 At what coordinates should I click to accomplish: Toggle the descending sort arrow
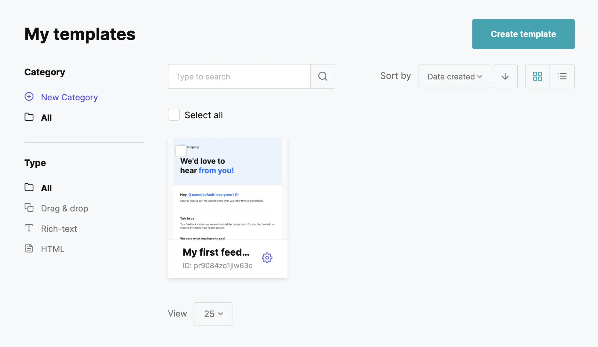tap(505, 76)
